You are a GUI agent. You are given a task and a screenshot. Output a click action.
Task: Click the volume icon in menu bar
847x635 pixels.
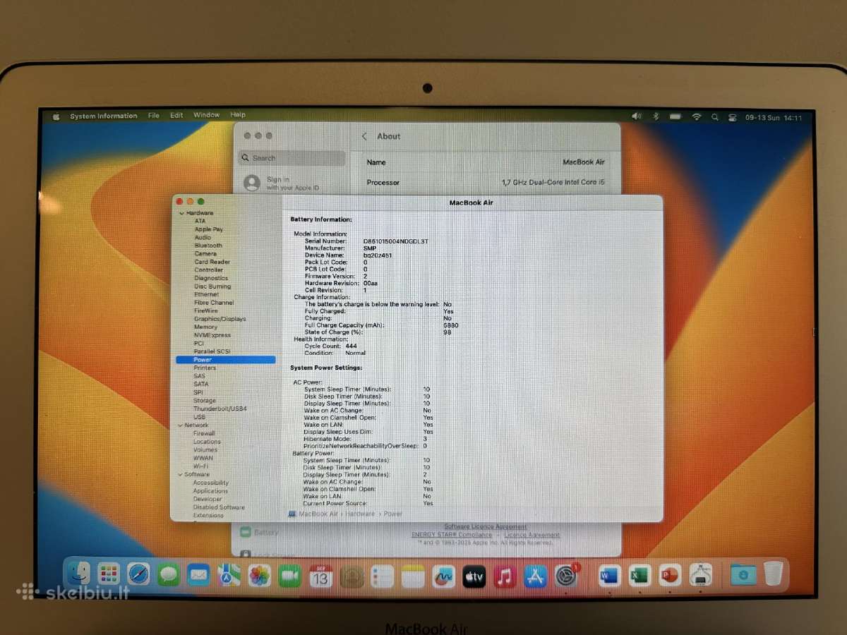coord(636,116)
